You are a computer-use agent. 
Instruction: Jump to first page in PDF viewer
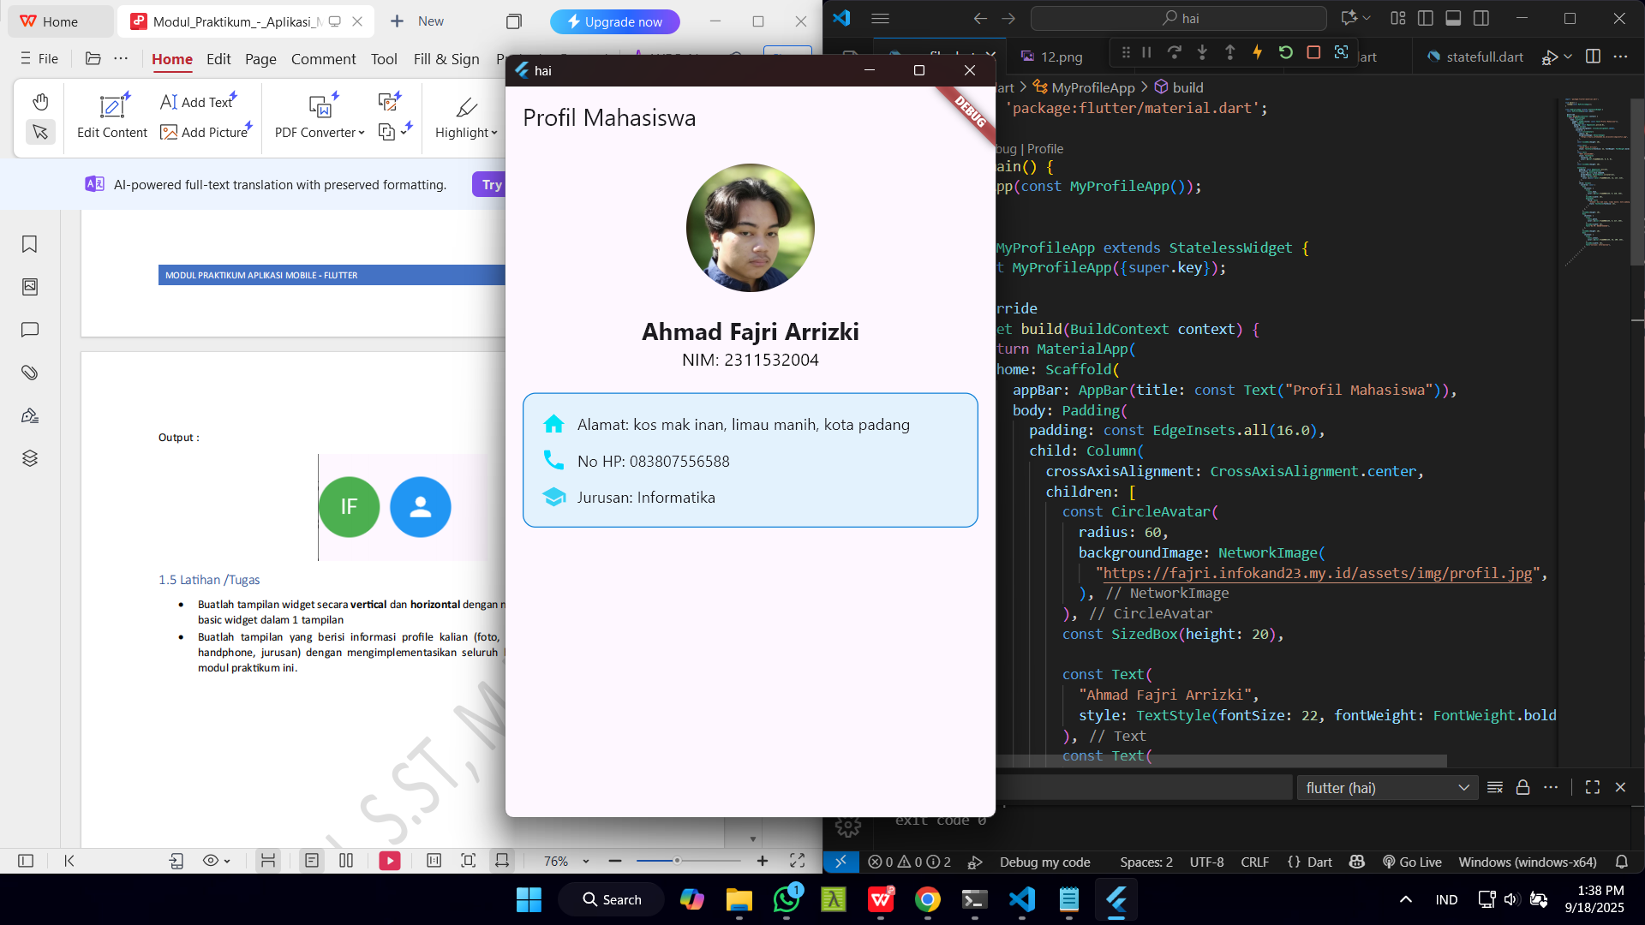[x=69, y=861]
